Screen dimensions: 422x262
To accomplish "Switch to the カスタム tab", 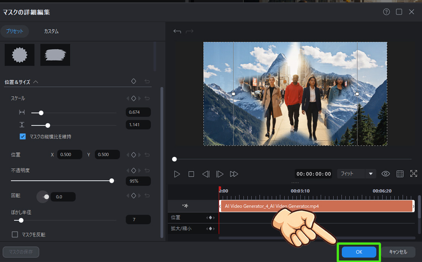I will [51, 32].
